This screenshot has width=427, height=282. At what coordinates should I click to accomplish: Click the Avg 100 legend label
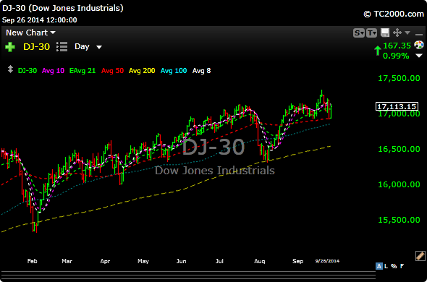[x=174, y=71]
